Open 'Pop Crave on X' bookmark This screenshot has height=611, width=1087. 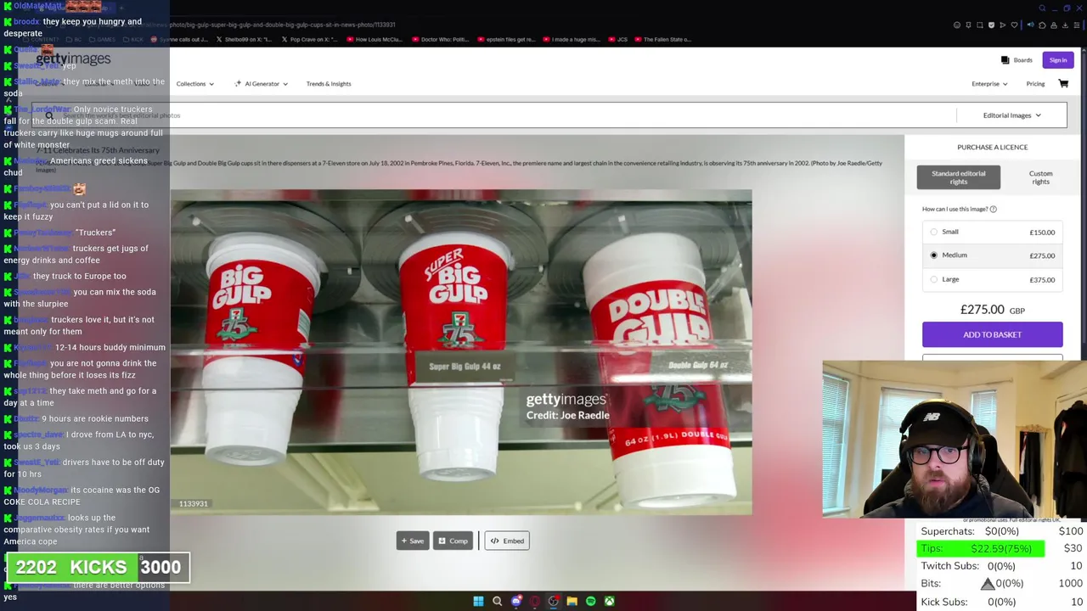[311, 39]
